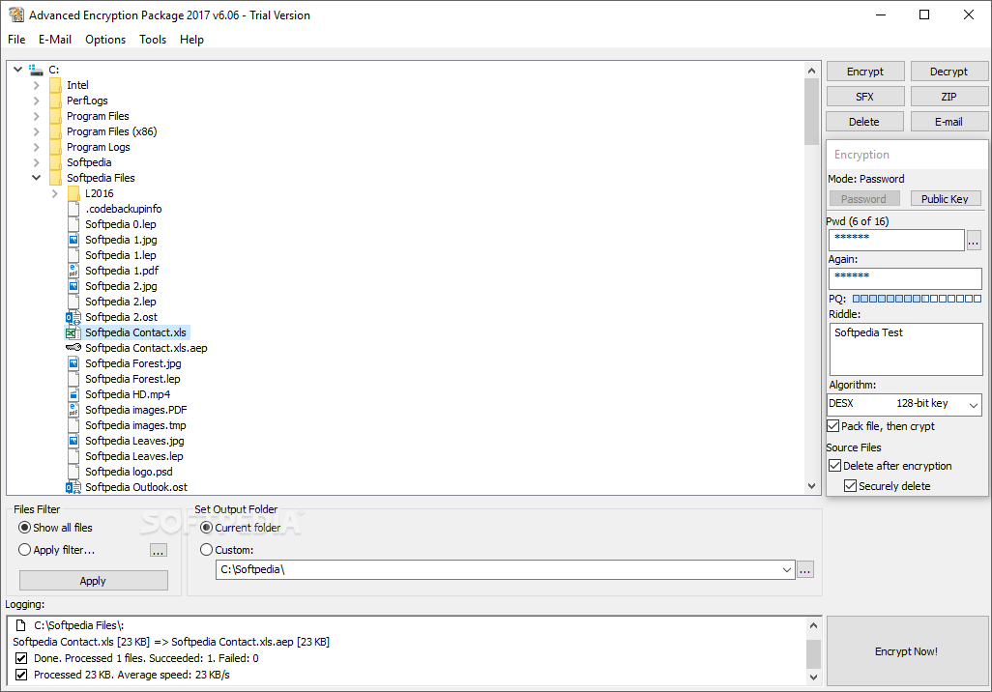Open the custom output folder path dropdown
Image resolution: width=992 pixels, height=692 pixels.
(x=786, y=570)
